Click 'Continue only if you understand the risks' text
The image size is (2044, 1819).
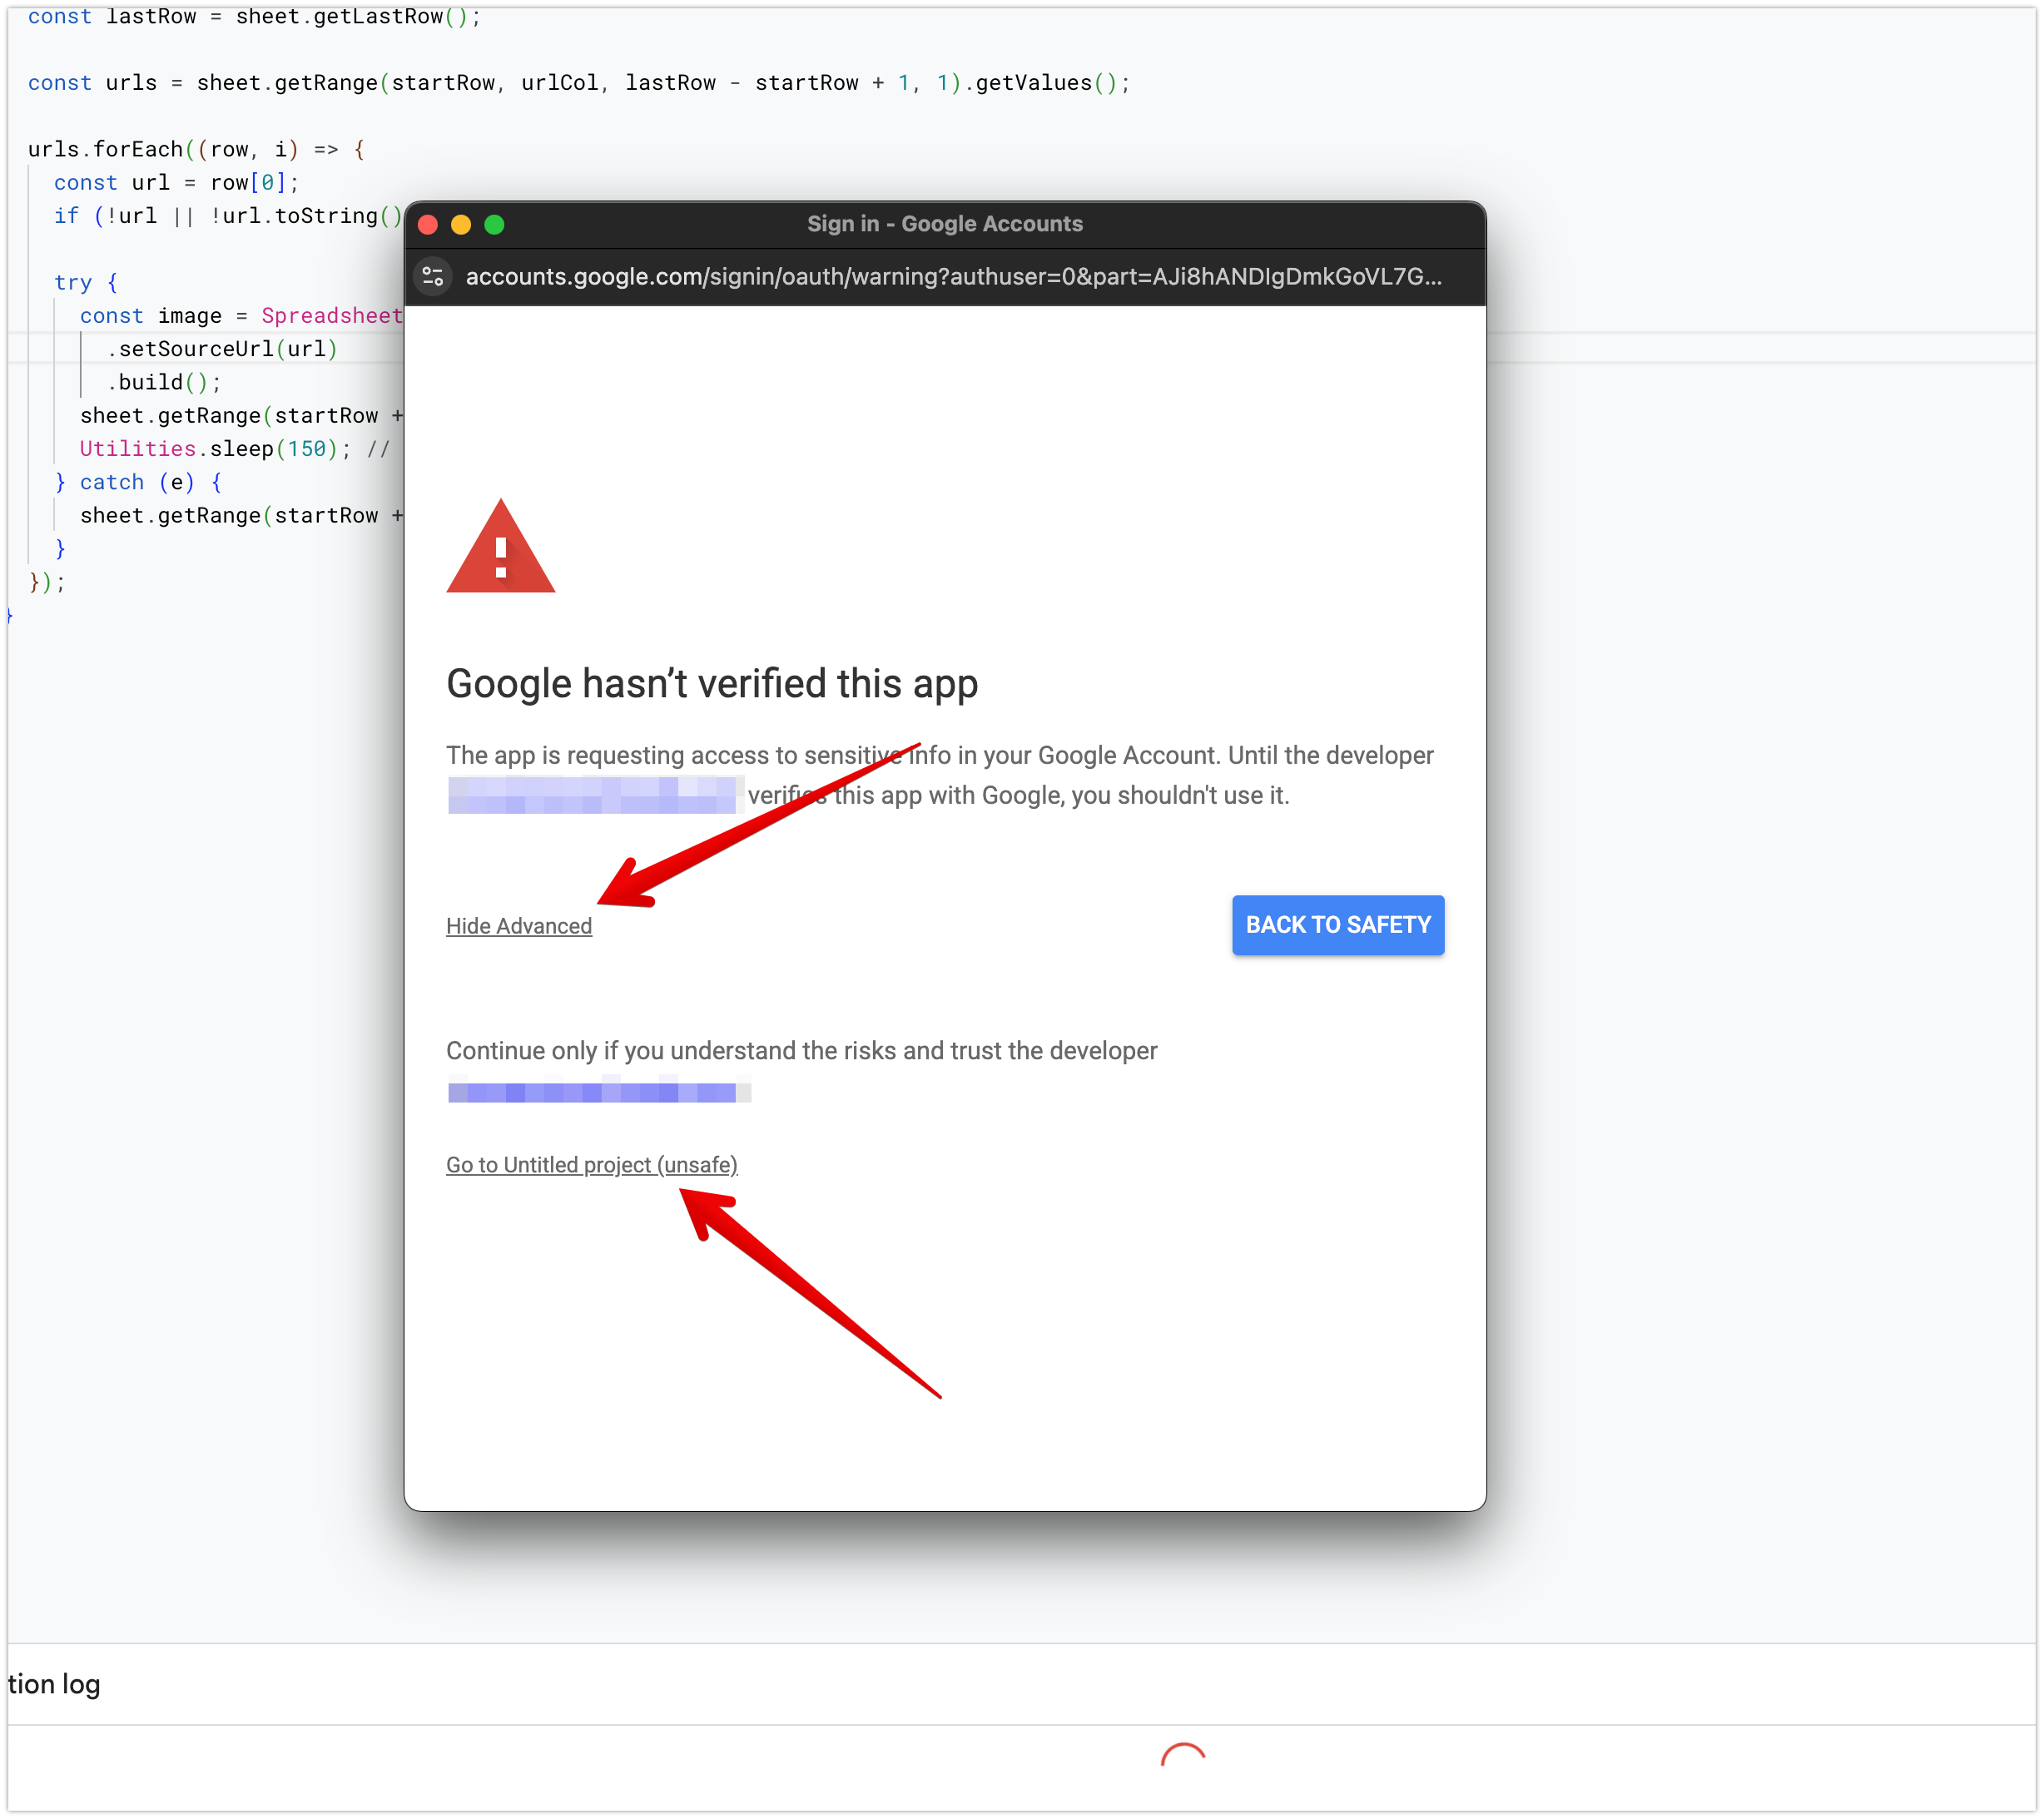pos(801,1051)
